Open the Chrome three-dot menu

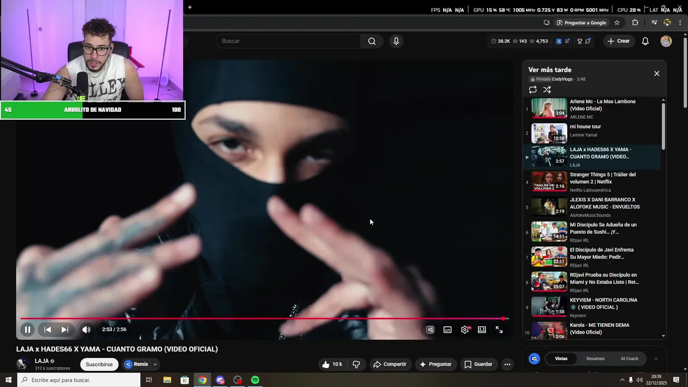(680, 23)
